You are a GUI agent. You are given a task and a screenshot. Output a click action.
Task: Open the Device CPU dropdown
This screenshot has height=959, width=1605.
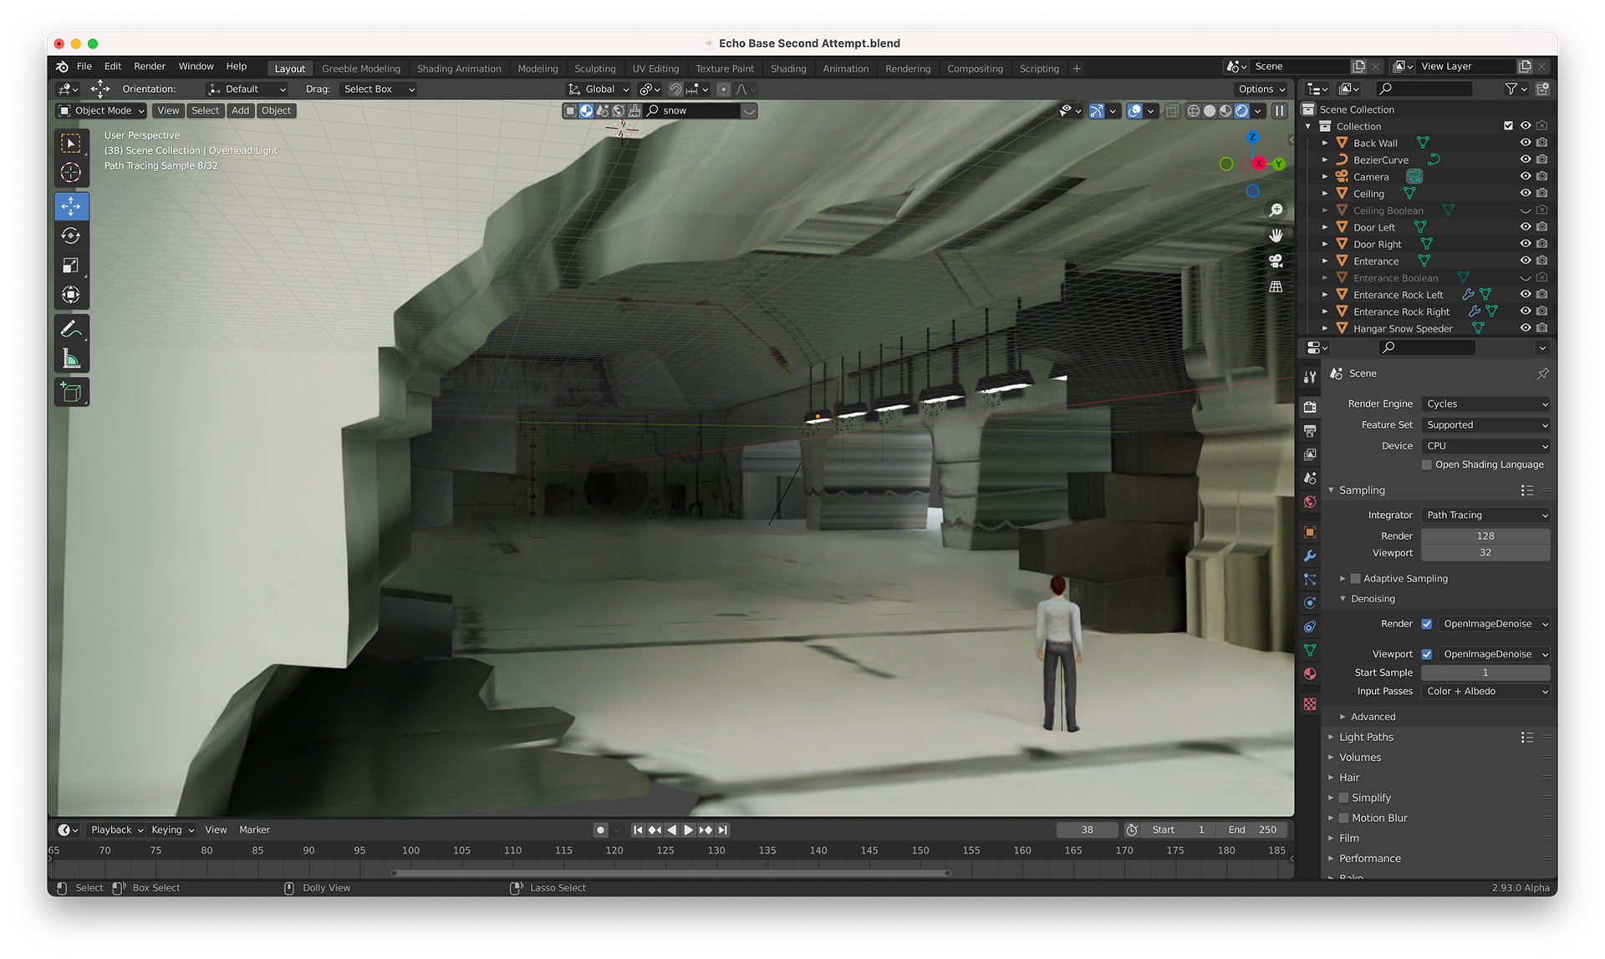(1485, 446)
